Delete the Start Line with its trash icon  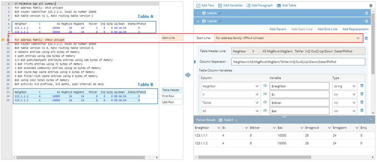366,38
